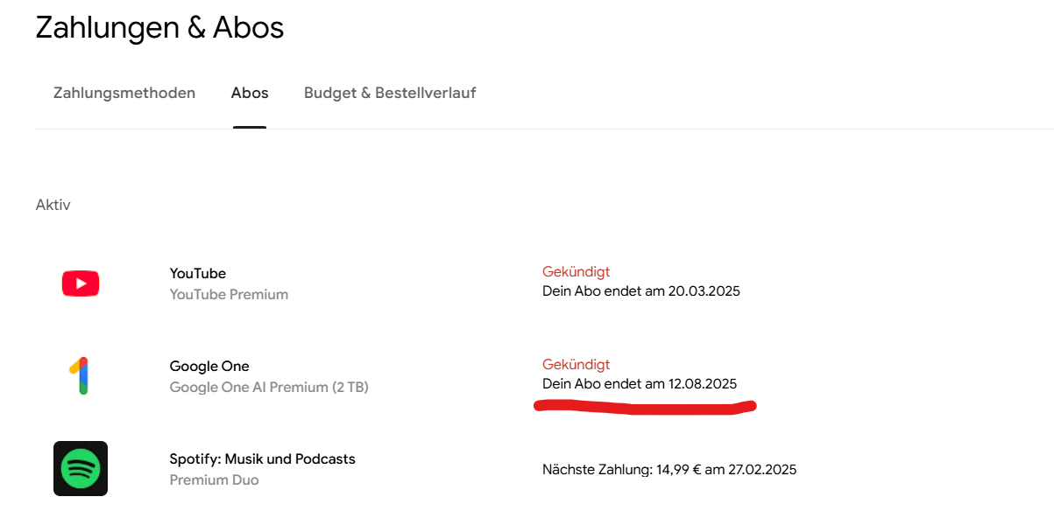Click the Google One logo icon
1054x532 pixels.
point(80,376)
